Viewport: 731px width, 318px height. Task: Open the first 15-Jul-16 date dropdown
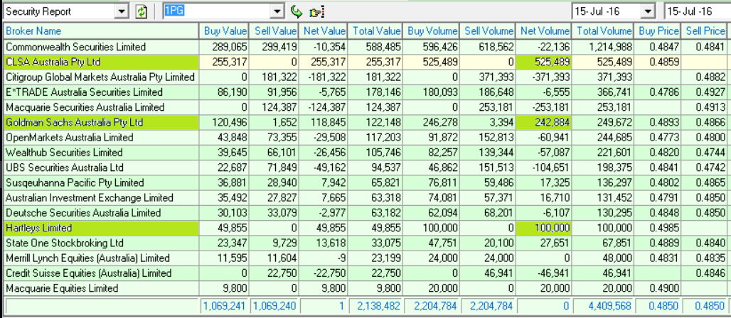coord(648,11)
